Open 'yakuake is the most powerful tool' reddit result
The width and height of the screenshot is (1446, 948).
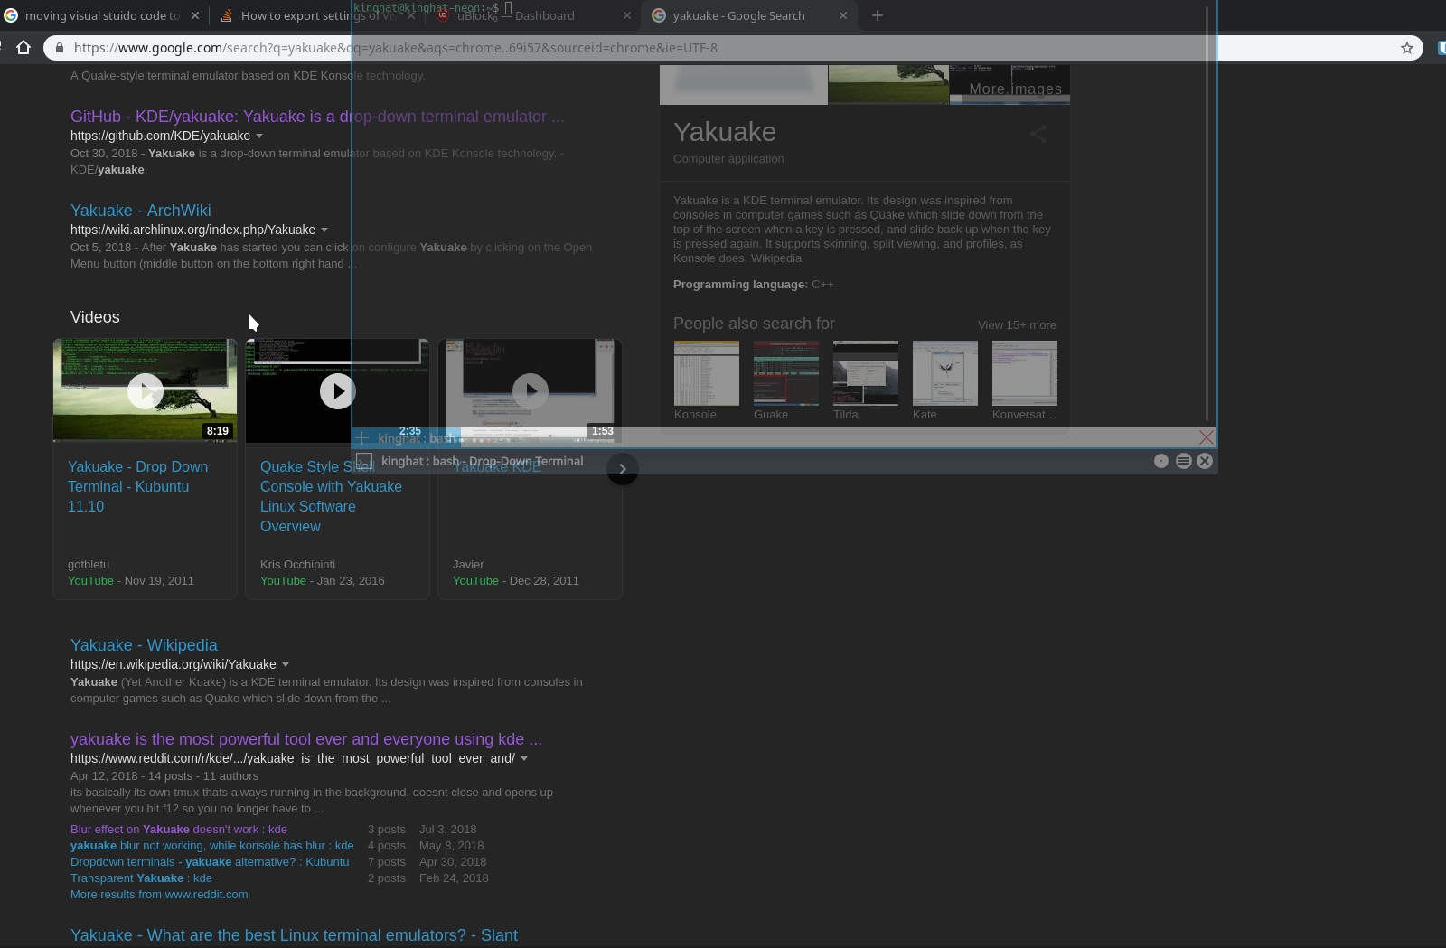coord(306,739)
